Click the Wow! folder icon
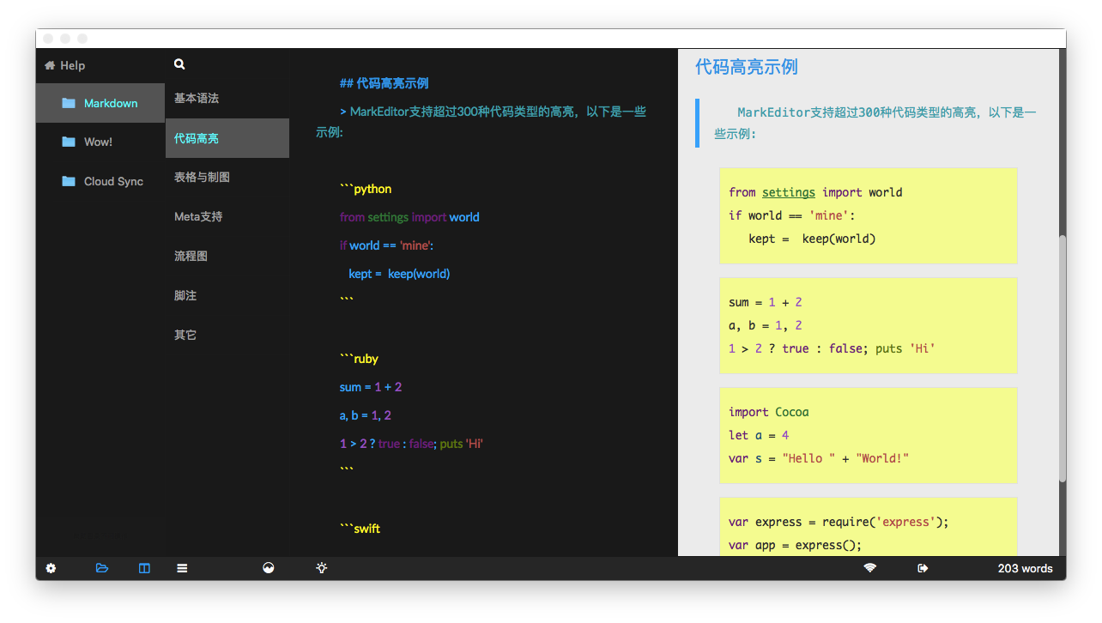The height and width of the screenshot is (623, 1102). pos(69,142)
